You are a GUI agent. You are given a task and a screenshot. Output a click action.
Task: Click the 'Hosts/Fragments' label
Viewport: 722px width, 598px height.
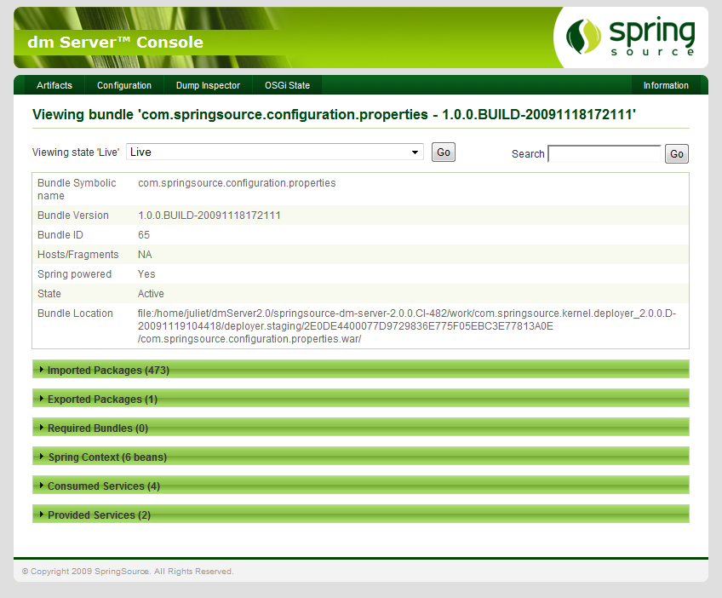(77, 255)
